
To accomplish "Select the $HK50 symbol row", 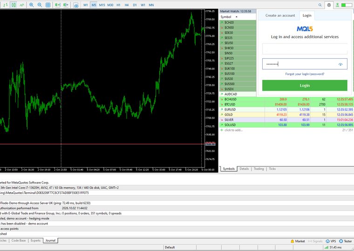I will [238, 48].
